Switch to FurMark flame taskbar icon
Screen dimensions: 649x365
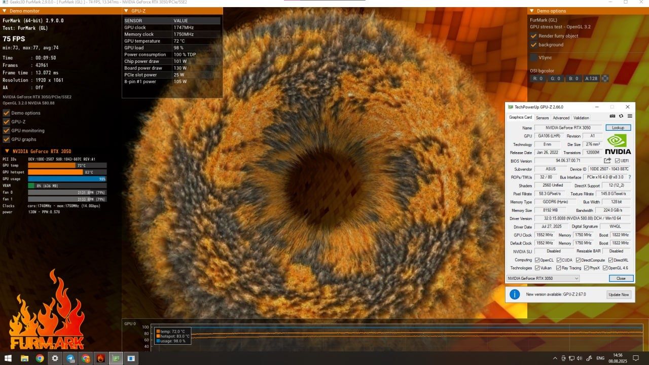[x=101, y=358]
